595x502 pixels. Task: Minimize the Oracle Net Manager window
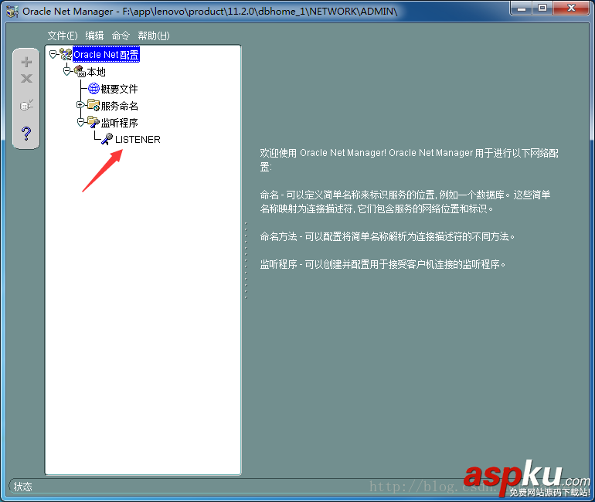tap(522, 8)
